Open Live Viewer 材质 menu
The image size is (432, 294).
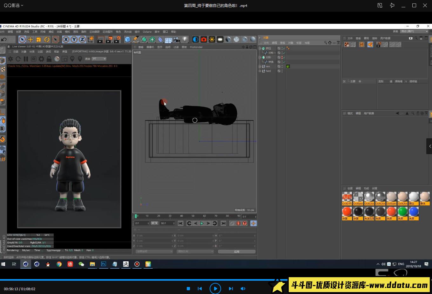(x=32, y=51)
